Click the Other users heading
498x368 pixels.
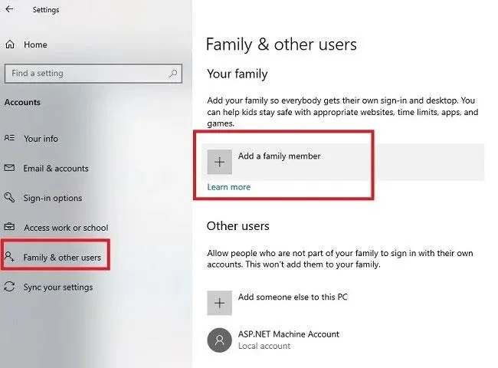point(238,226)
